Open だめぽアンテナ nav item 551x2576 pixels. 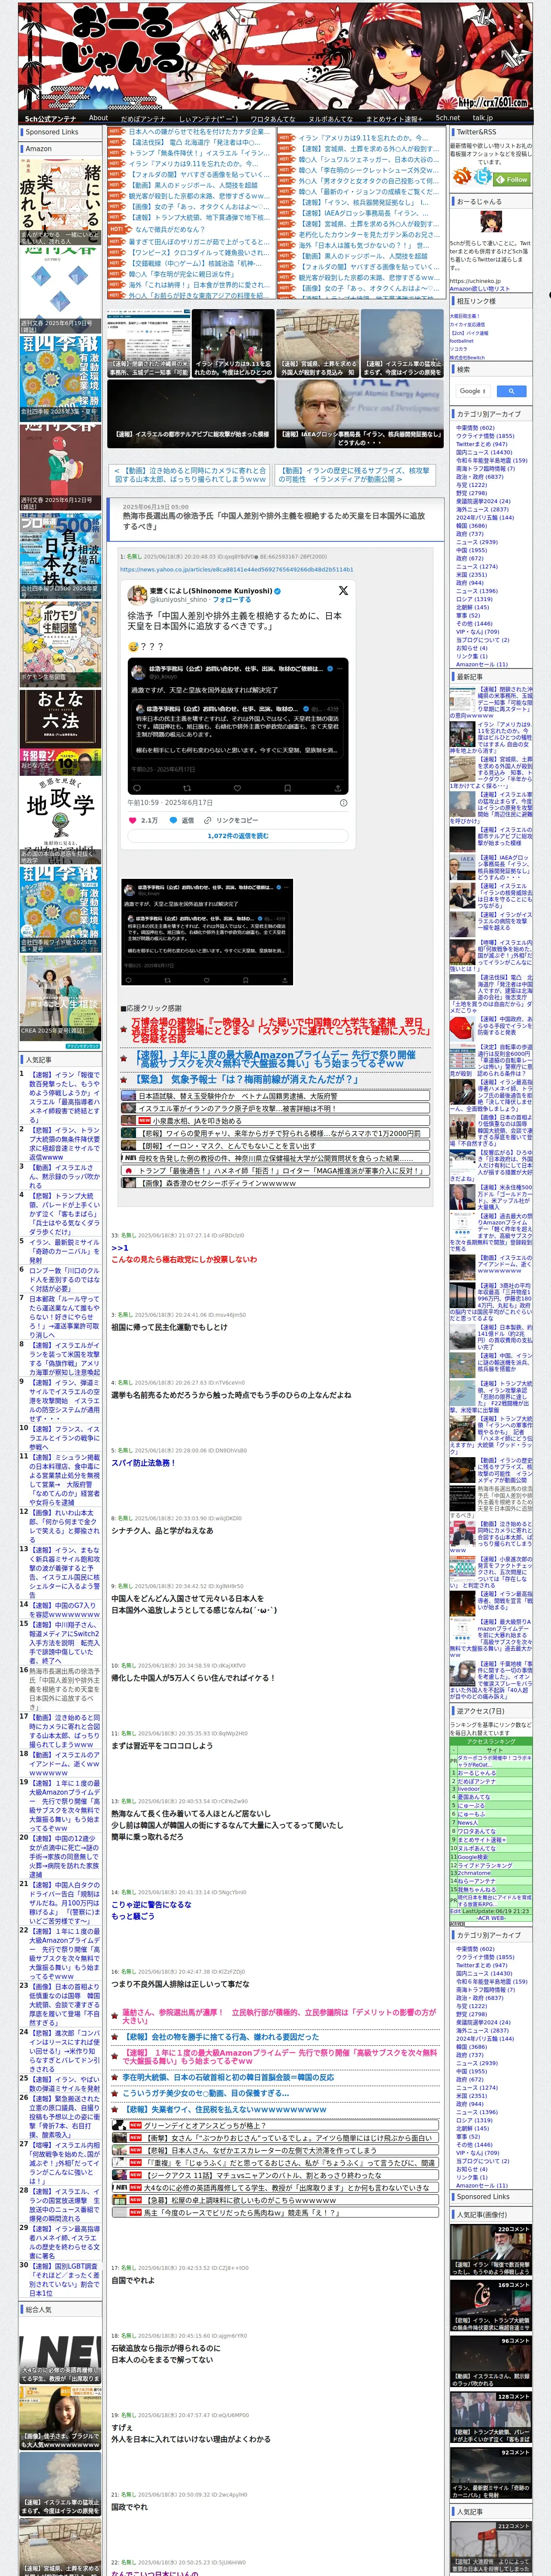(x=142, y=118)
